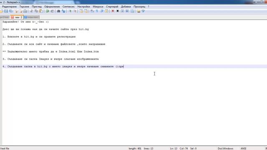Click the Paste clipboard icon

pos(41,11)
